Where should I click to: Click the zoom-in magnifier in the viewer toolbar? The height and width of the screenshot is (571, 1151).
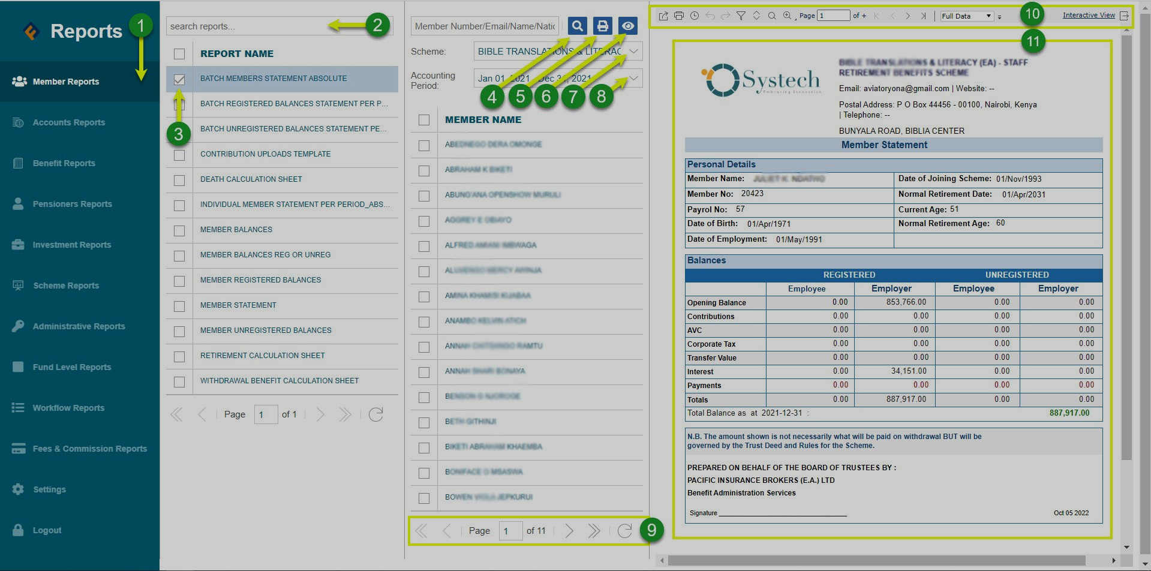[787, 16]
